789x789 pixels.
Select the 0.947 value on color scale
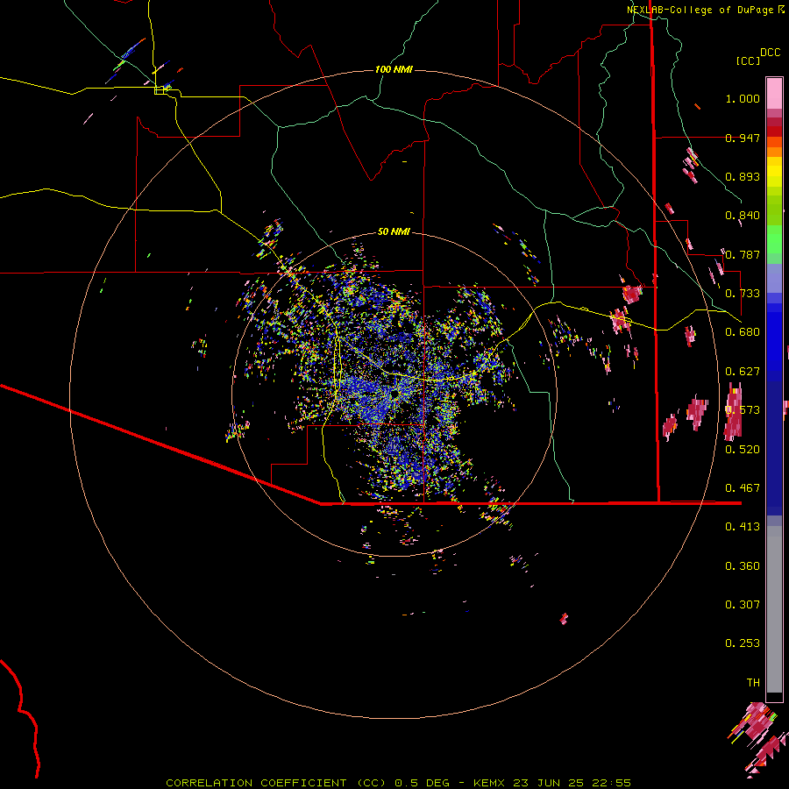[743, 138]
